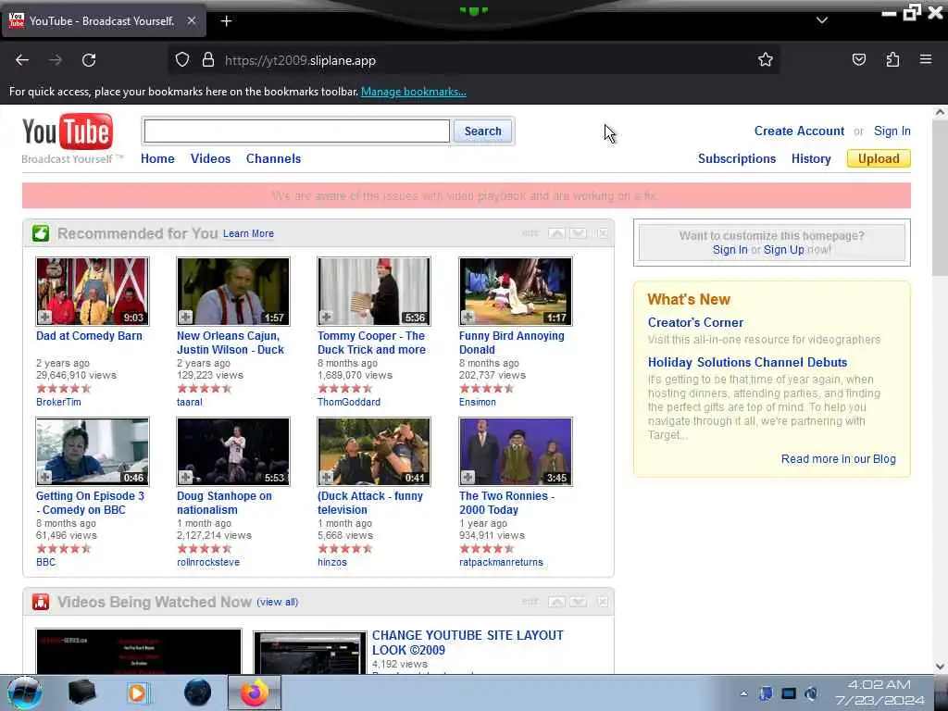Move Videos Being Watched Now module down
Screen dimensions: 948x711
(x=579, y=602)
